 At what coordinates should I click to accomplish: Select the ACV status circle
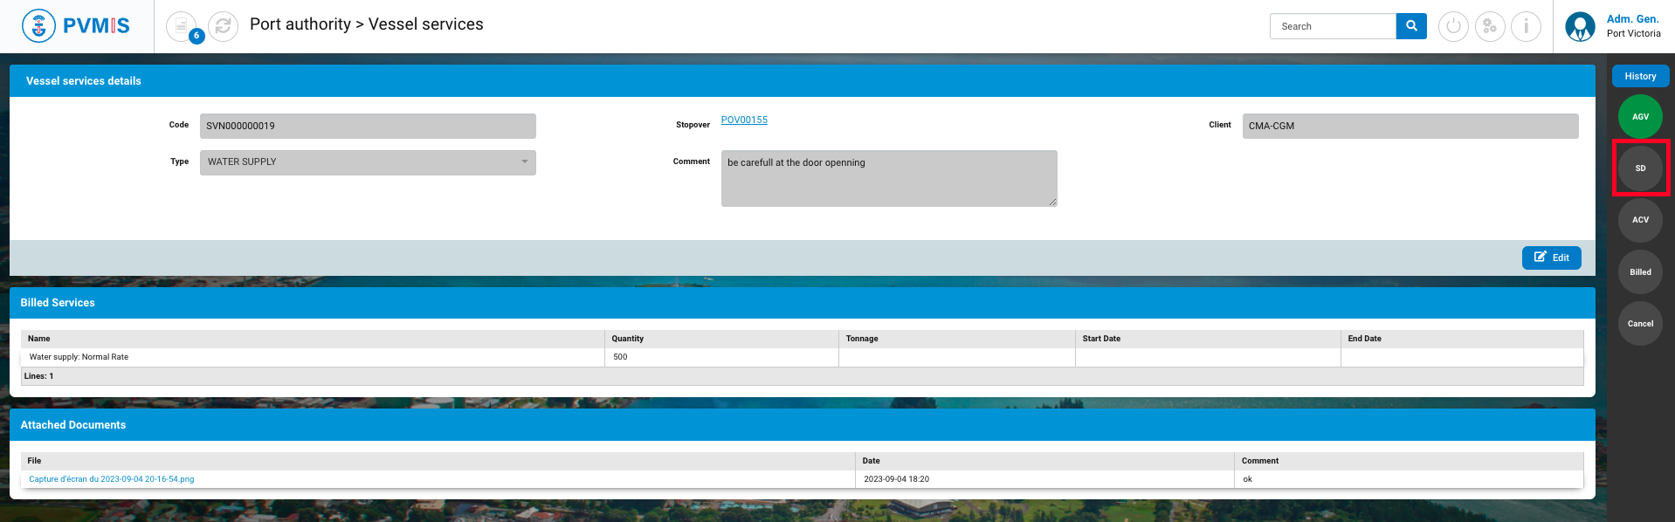(x=1640, y=220)
